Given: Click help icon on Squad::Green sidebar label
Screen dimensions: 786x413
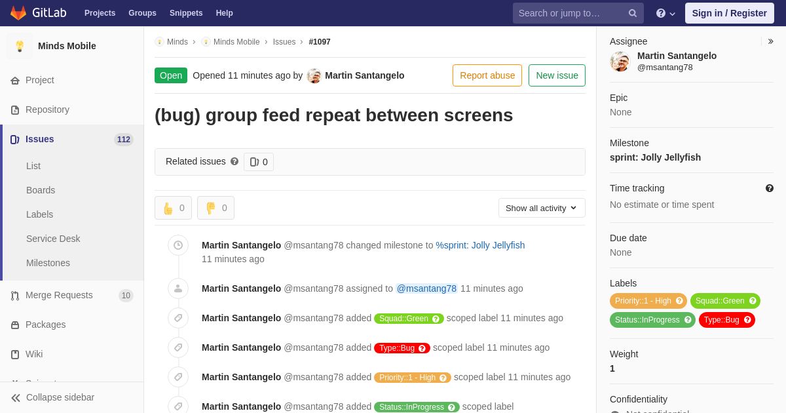Looking at the screenshot, I should point(753,301).
